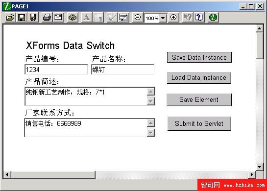Click the zoom in plus icon
This screenshot has height=191, width=267.
(173, 17)
